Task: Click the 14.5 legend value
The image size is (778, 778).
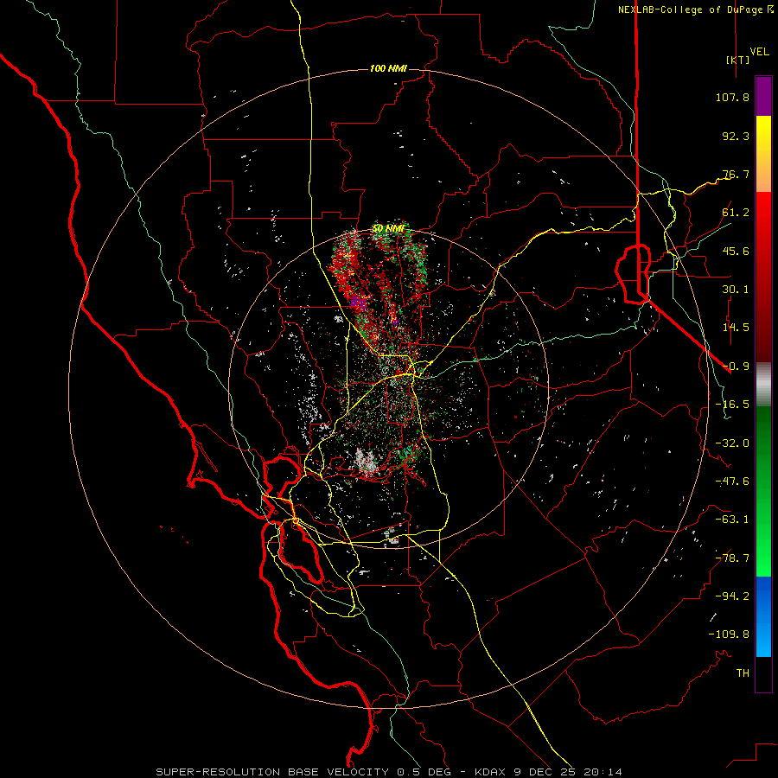Action: (x=736, y=328)
